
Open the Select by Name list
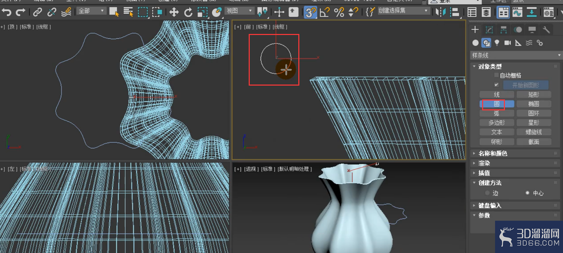(128, 12)
